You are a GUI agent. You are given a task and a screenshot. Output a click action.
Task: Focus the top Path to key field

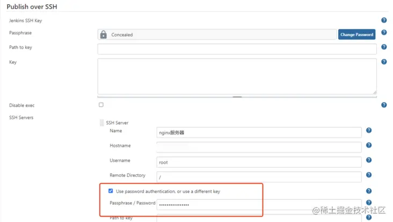(x=237, y=49)
